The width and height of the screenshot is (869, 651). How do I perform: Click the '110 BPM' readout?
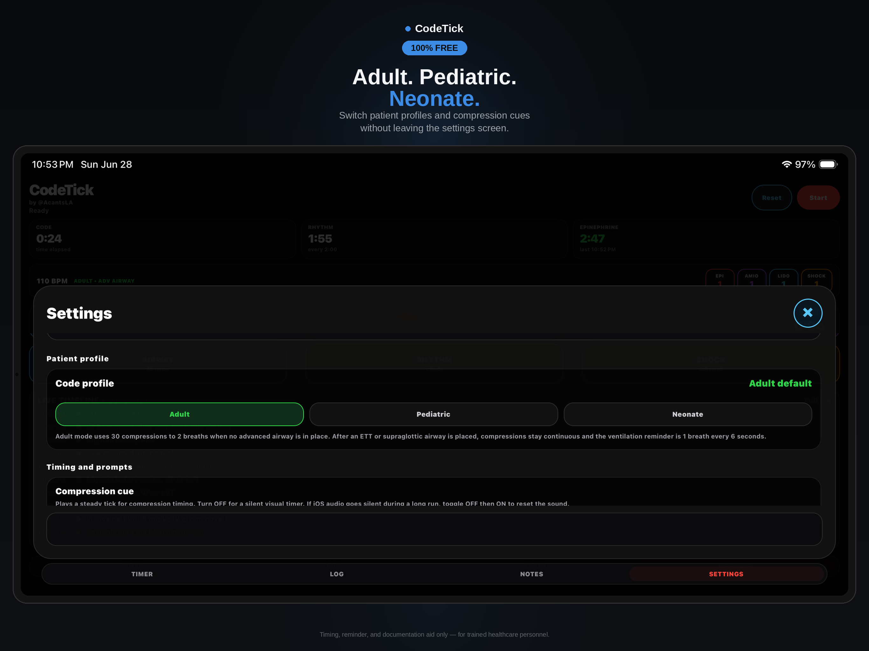point(52,281)
